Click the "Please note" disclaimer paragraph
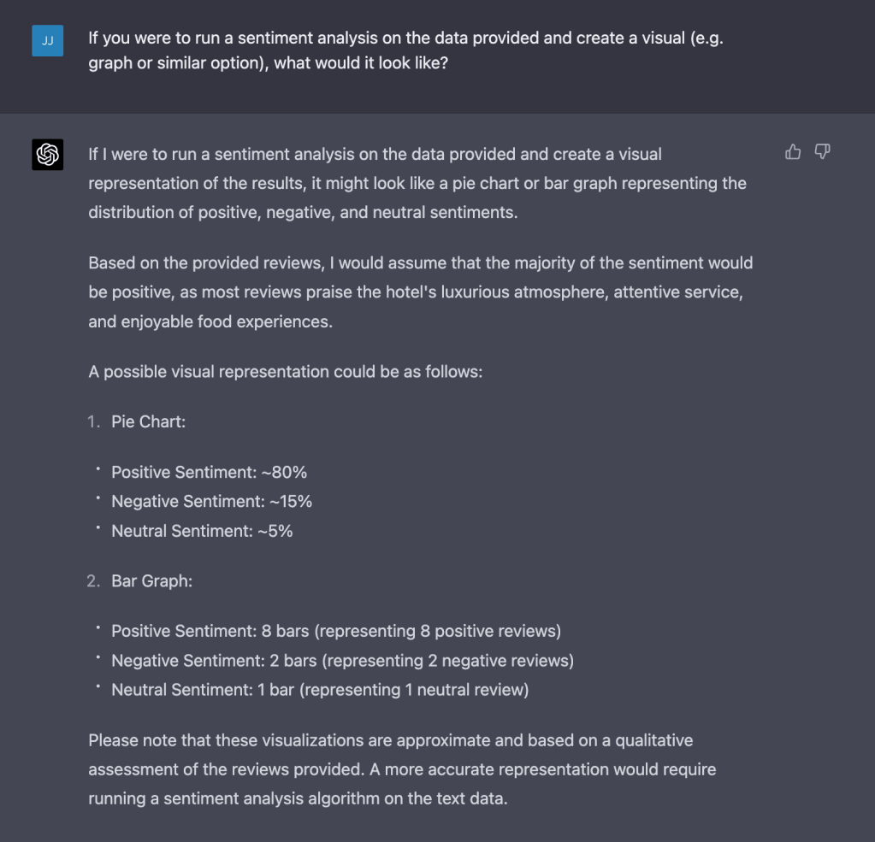The width and height of the screenshot is (875, 842). (x=402, y=769)
